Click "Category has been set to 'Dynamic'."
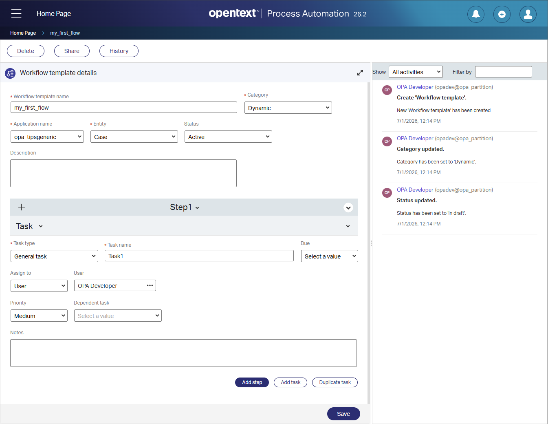Viewport: 548px width, 424px height. (x=436, y=162)
